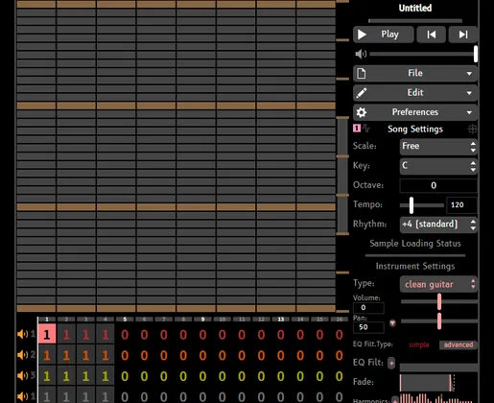494x403 pixels.
Task: Adjust the Tempo slider
Action: 422,205
